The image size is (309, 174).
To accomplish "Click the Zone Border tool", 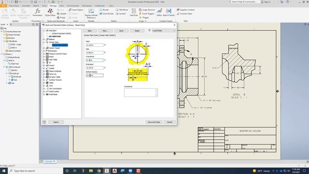I will tap(107, 14).
